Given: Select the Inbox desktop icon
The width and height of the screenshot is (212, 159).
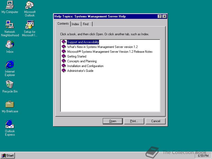Looking at the screenshot, I should (10, 47).
